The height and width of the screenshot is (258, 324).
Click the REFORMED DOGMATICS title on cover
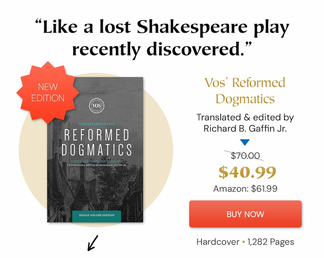tap(96, 142)
